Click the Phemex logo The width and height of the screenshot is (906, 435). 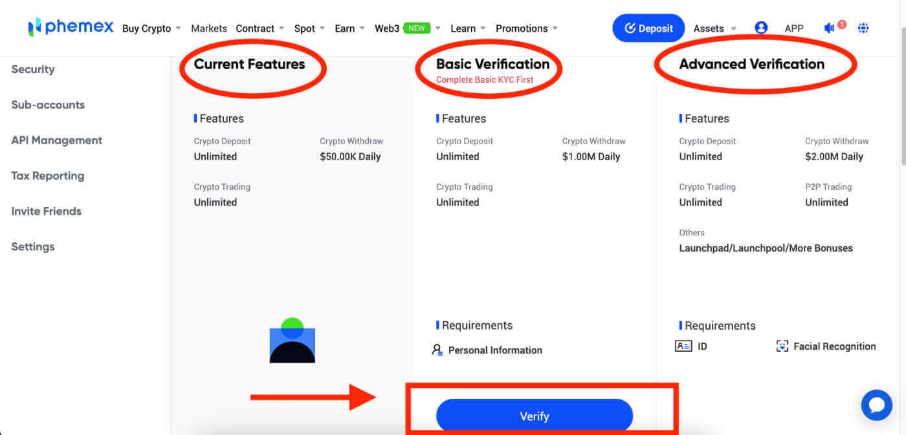pos(69,27)
